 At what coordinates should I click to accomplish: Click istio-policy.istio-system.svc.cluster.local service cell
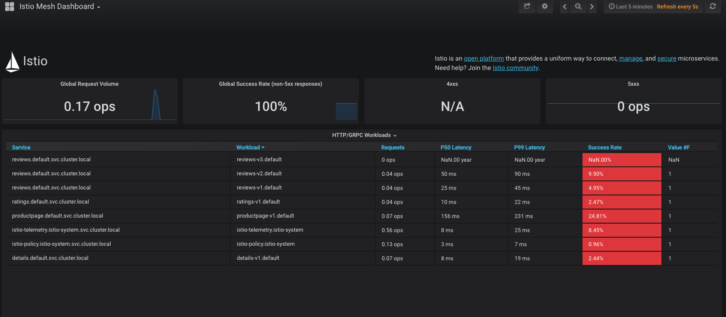click(x=118, y=244)
